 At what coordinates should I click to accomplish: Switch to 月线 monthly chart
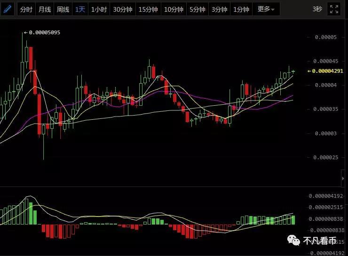coord(45,9)
